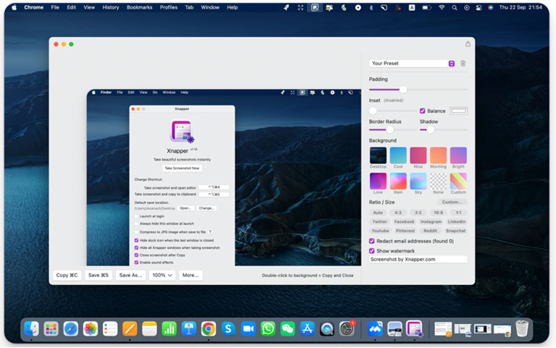
Task: Launch Safari from the Dock
Action: click(71, 329)
